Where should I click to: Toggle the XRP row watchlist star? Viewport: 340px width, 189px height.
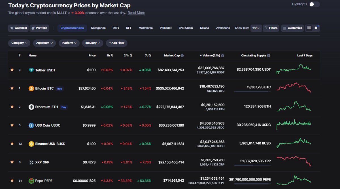[12, 162]
